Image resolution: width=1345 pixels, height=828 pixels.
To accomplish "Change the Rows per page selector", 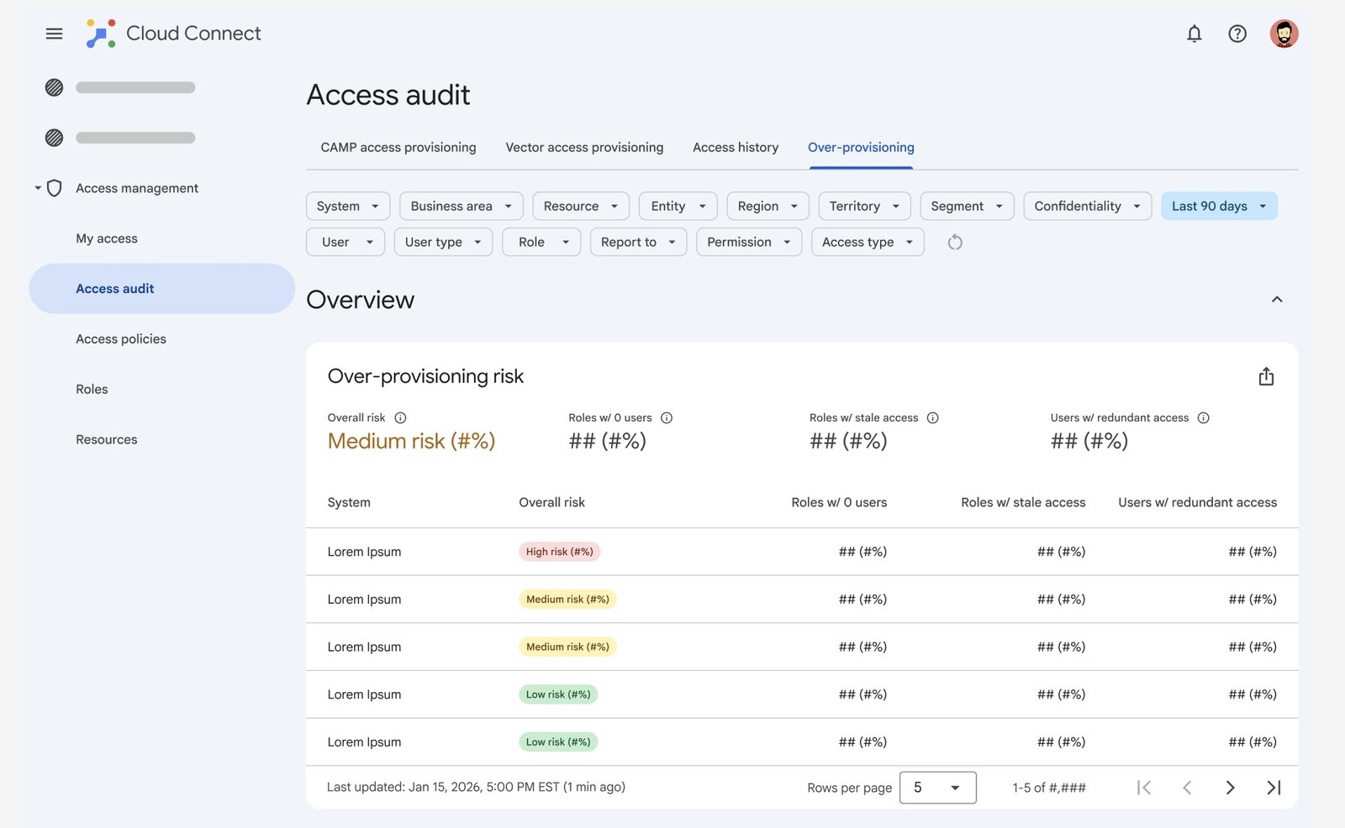I will [937, 788].
